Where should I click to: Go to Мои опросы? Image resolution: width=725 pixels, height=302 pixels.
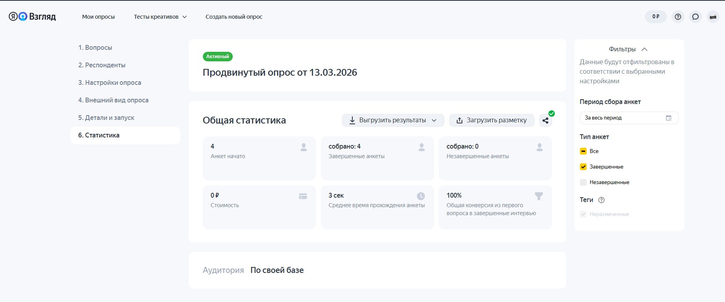click(98, 17)
